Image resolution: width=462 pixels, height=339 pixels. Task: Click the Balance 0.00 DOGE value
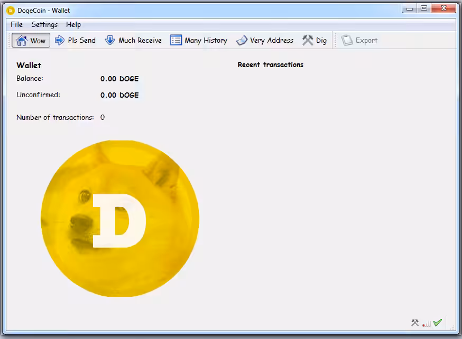pyautogui.click(x=119, y=79)
